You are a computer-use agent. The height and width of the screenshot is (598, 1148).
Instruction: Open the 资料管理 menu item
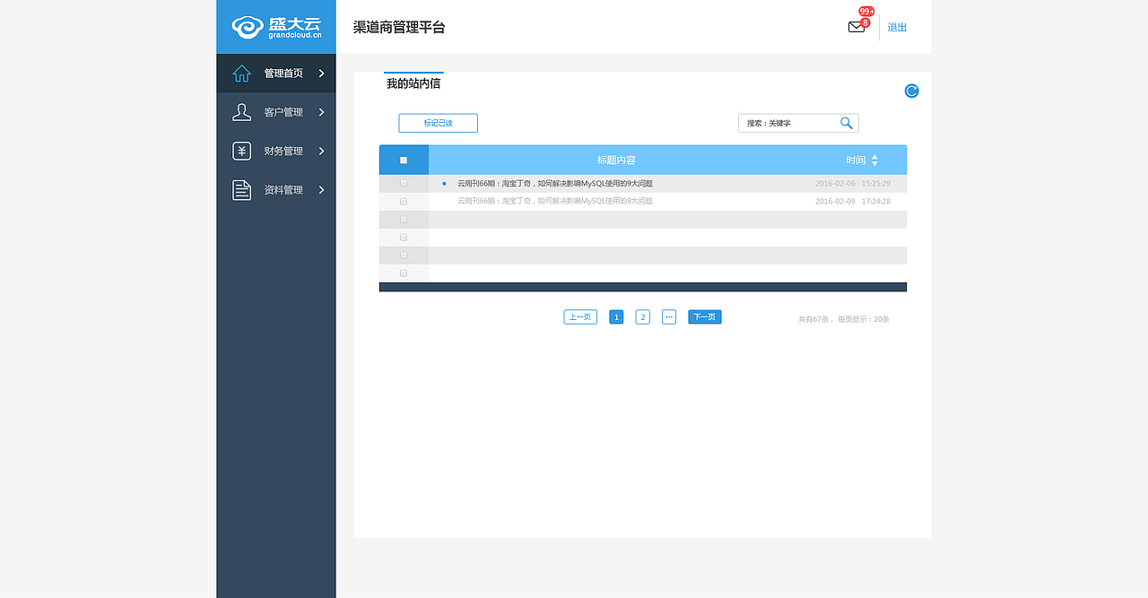(276, 190)
